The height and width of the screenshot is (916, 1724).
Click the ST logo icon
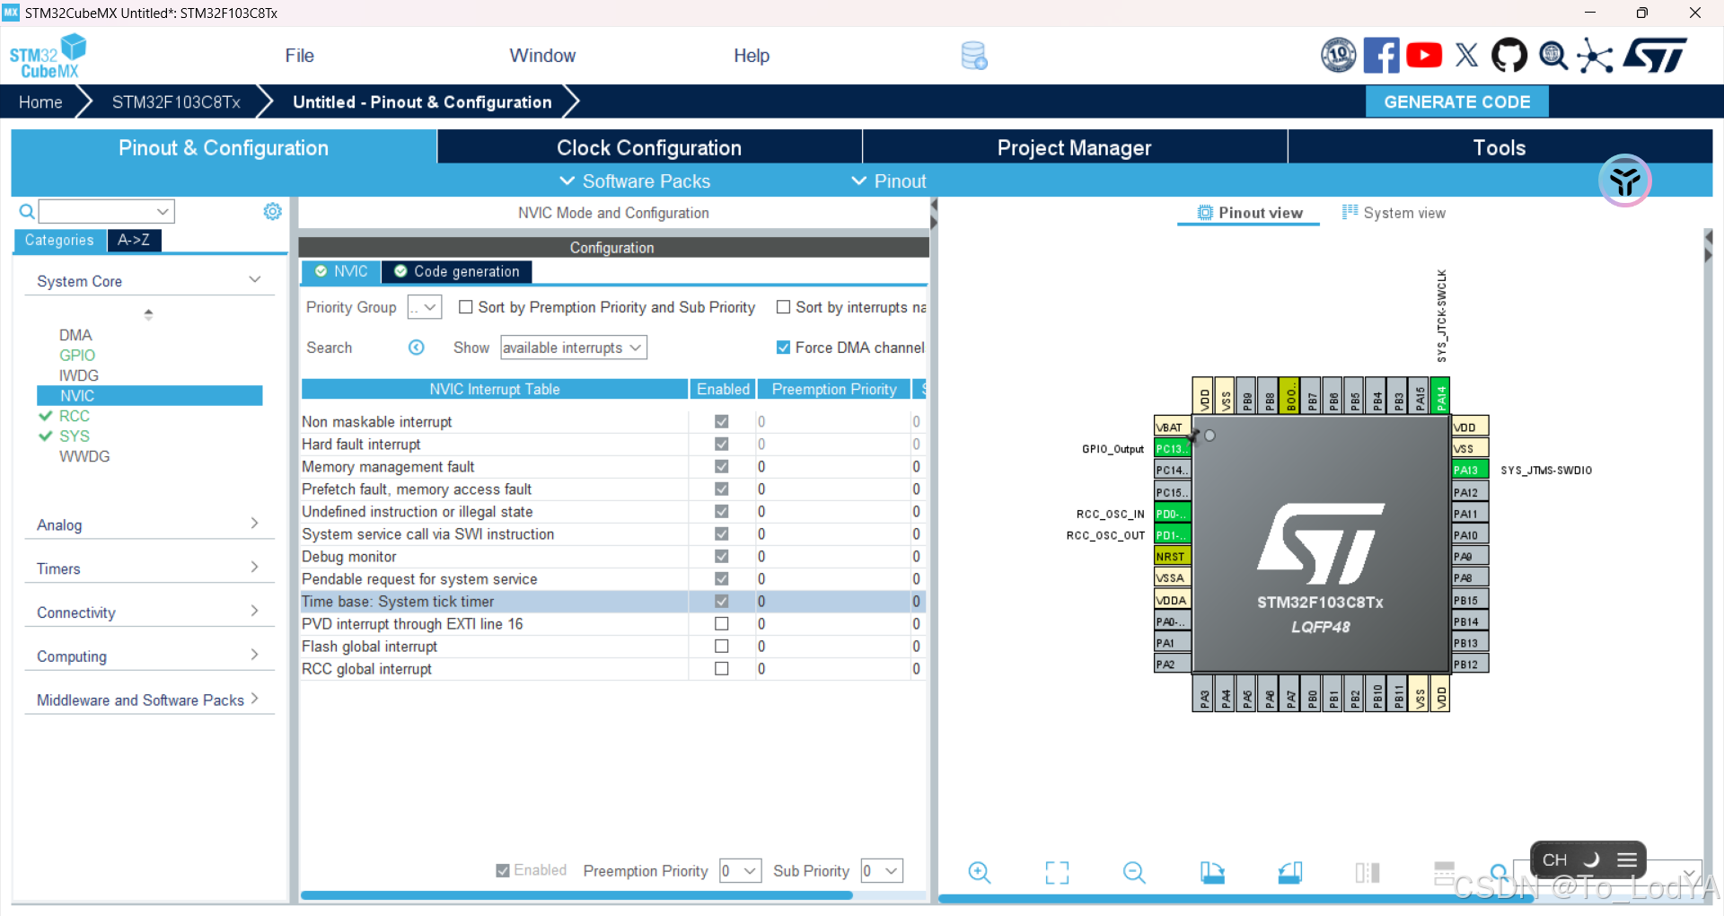(x=1655, y=56)
